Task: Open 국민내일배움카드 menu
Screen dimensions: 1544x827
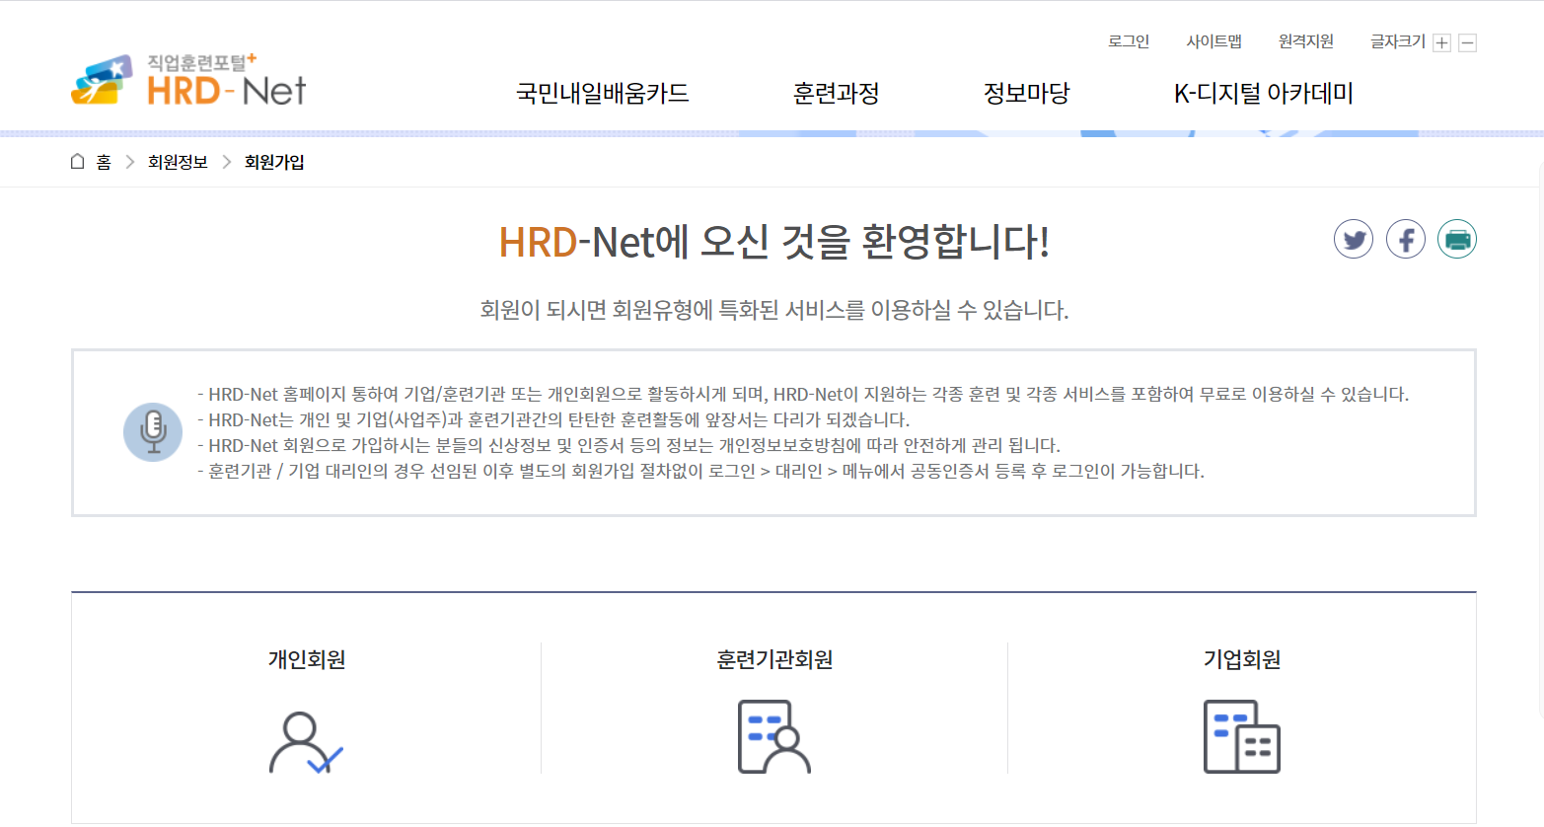Action: pos(603,94)
